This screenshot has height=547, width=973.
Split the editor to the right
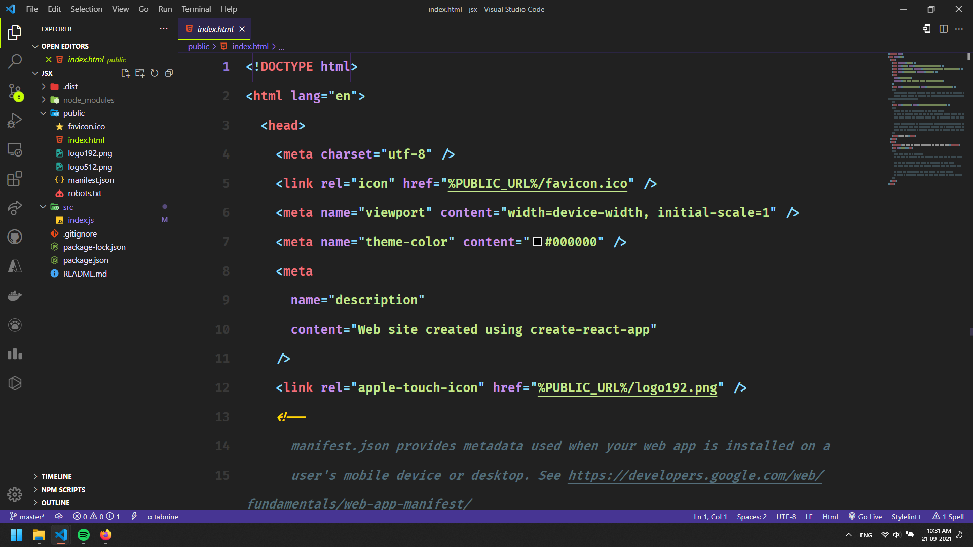tap(943, 29)
